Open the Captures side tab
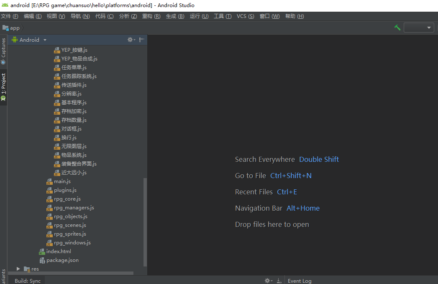The width and height of the screenshot is (438, 284). click(x=3, y=51)
